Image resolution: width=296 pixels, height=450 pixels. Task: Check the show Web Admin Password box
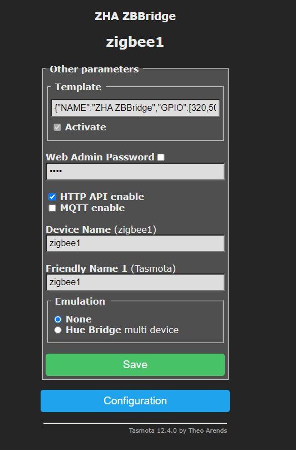coord(161,157)
